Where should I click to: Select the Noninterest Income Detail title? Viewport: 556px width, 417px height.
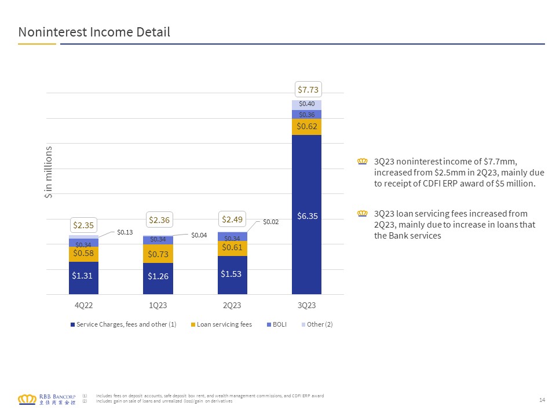click(x=94, y=32)
